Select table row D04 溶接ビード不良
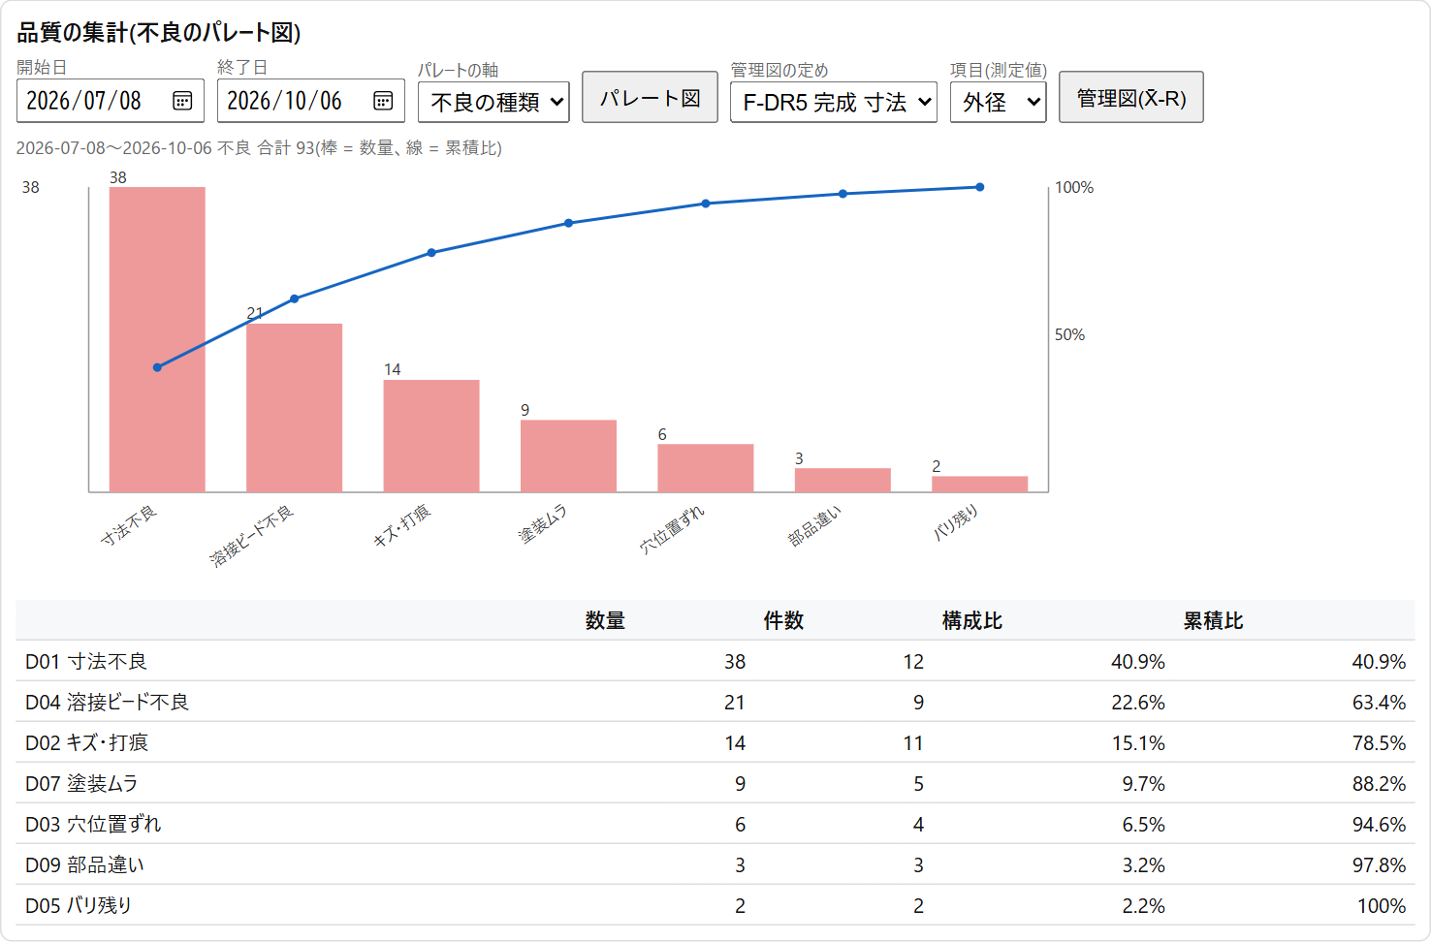This screenshot has height=942, width=1431. tap(715, 702)
